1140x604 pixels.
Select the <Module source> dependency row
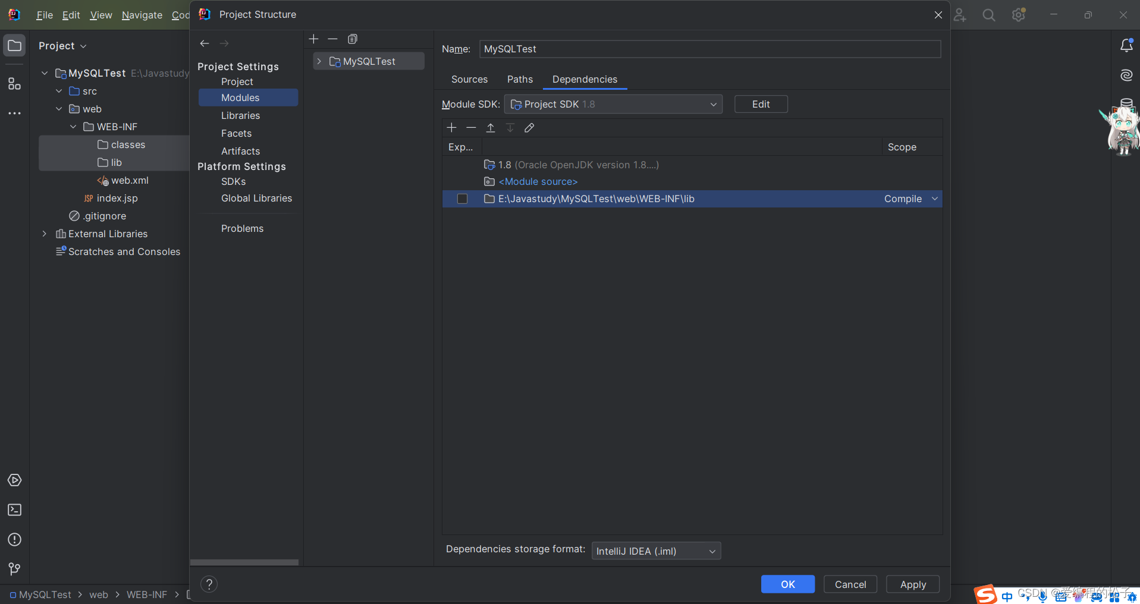pyautogui.click(x=692, y=182)
